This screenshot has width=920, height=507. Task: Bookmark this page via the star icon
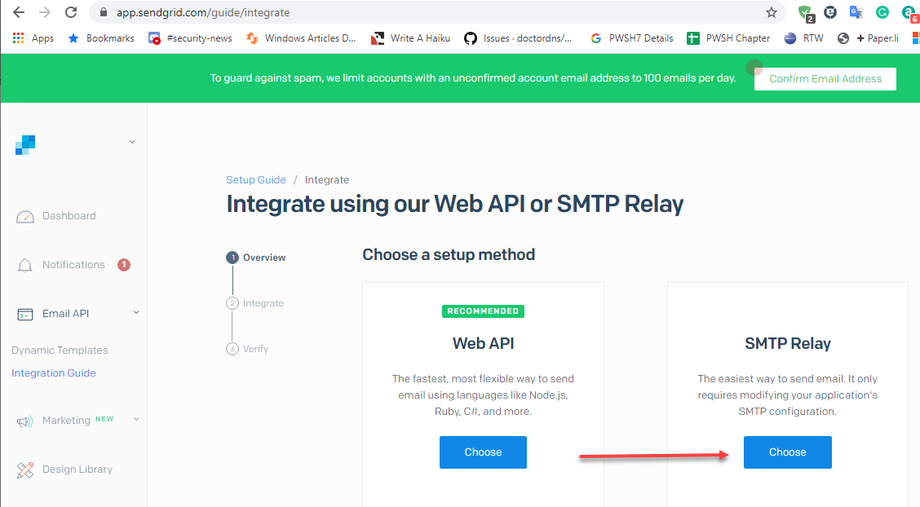click(x=772, y=14)
